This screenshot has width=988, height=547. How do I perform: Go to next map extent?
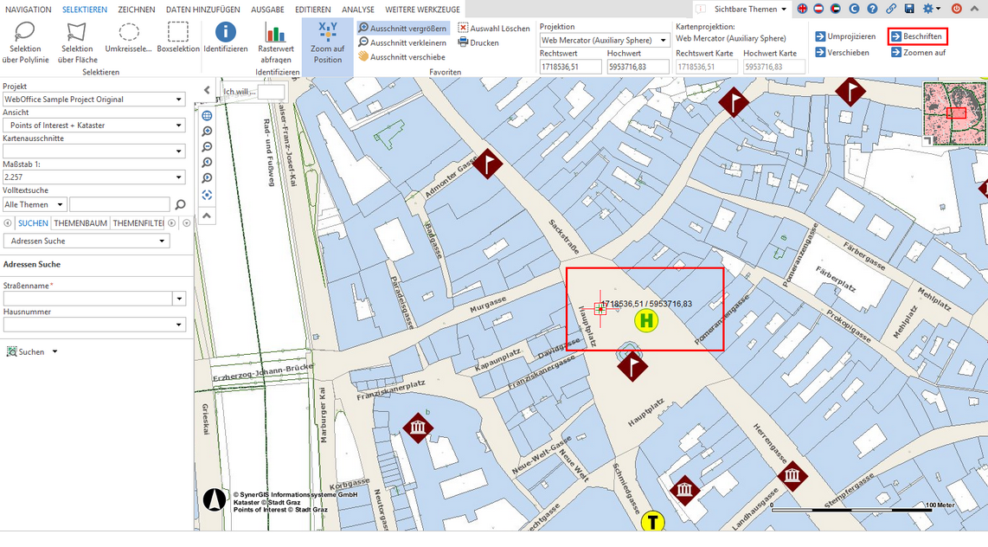(207, 178)
